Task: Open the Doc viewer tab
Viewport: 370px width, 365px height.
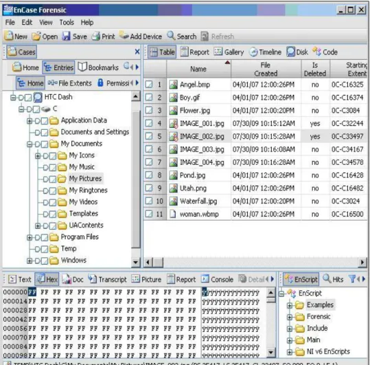Action: tap(73, 280)
